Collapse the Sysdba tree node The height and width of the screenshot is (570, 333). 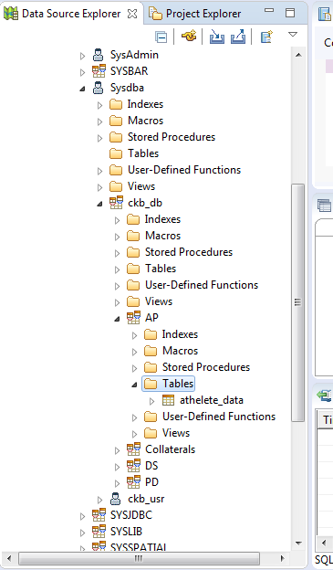82,89
